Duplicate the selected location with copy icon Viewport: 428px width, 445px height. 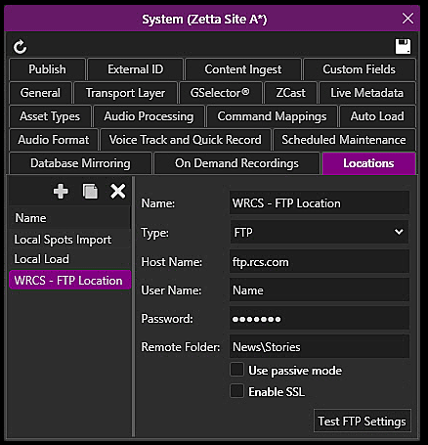click(x=90, y=191)
